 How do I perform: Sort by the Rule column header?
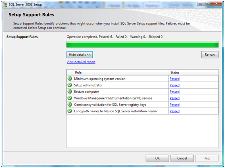tap(121, 73)
